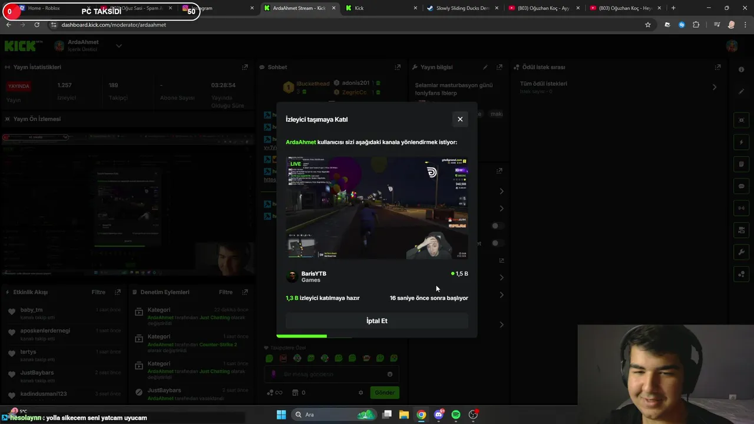Click the pencil edit icon in right sidebar
The height and width of the screenshot is (424, 754).
(x=741, y=92)
